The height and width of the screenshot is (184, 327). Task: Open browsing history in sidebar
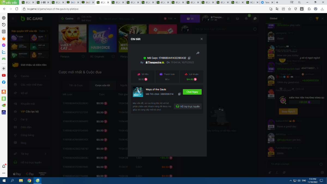point(4,25)
